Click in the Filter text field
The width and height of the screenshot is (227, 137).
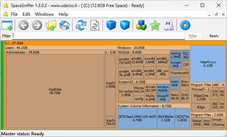point(98,36)
